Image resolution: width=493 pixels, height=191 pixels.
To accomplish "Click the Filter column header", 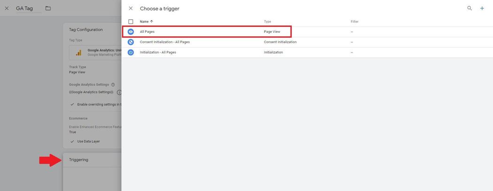I will point(354,22).
